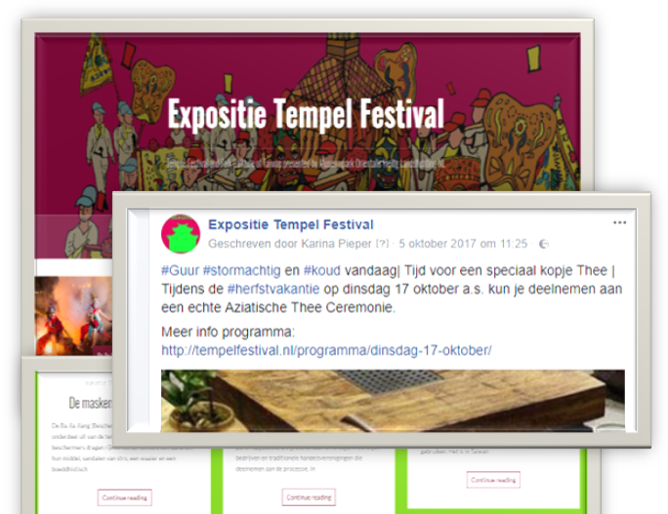668x514 pixels.
Task: Click the Expositie Tempel Festival website header title
Action: (306, 114)
